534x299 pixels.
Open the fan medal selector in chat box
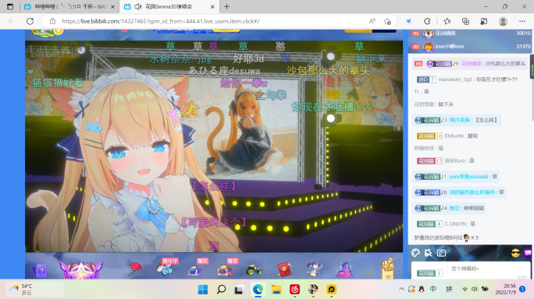[x=430, y=273]
